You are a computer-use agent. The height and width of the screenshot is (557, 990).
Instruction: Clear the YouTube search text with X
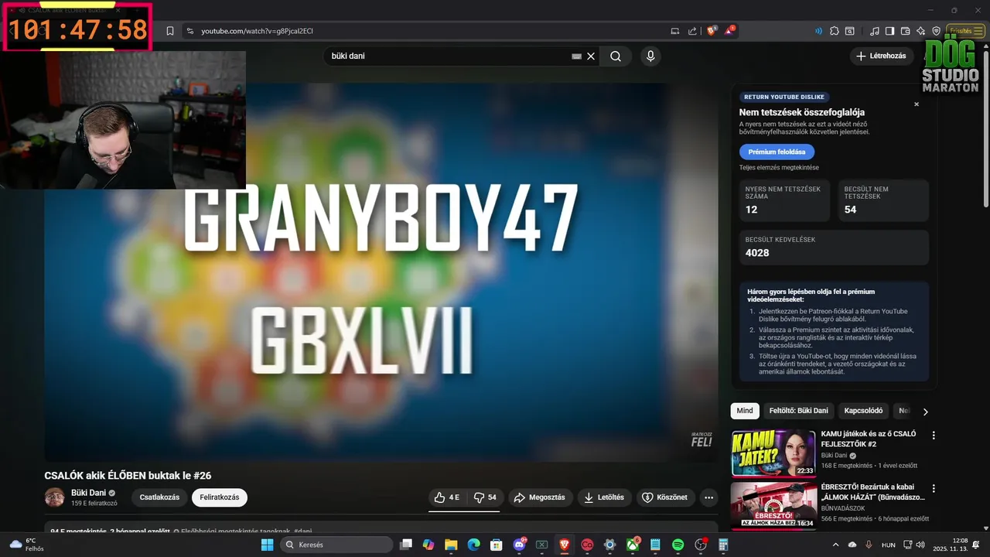(591, 56)
